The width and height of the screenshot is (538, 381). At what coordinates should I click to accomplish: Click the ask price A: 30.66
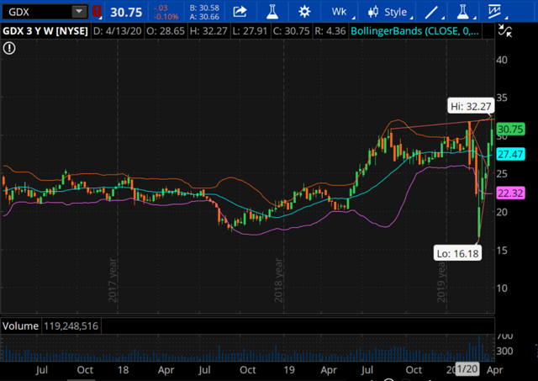point(204,16)
